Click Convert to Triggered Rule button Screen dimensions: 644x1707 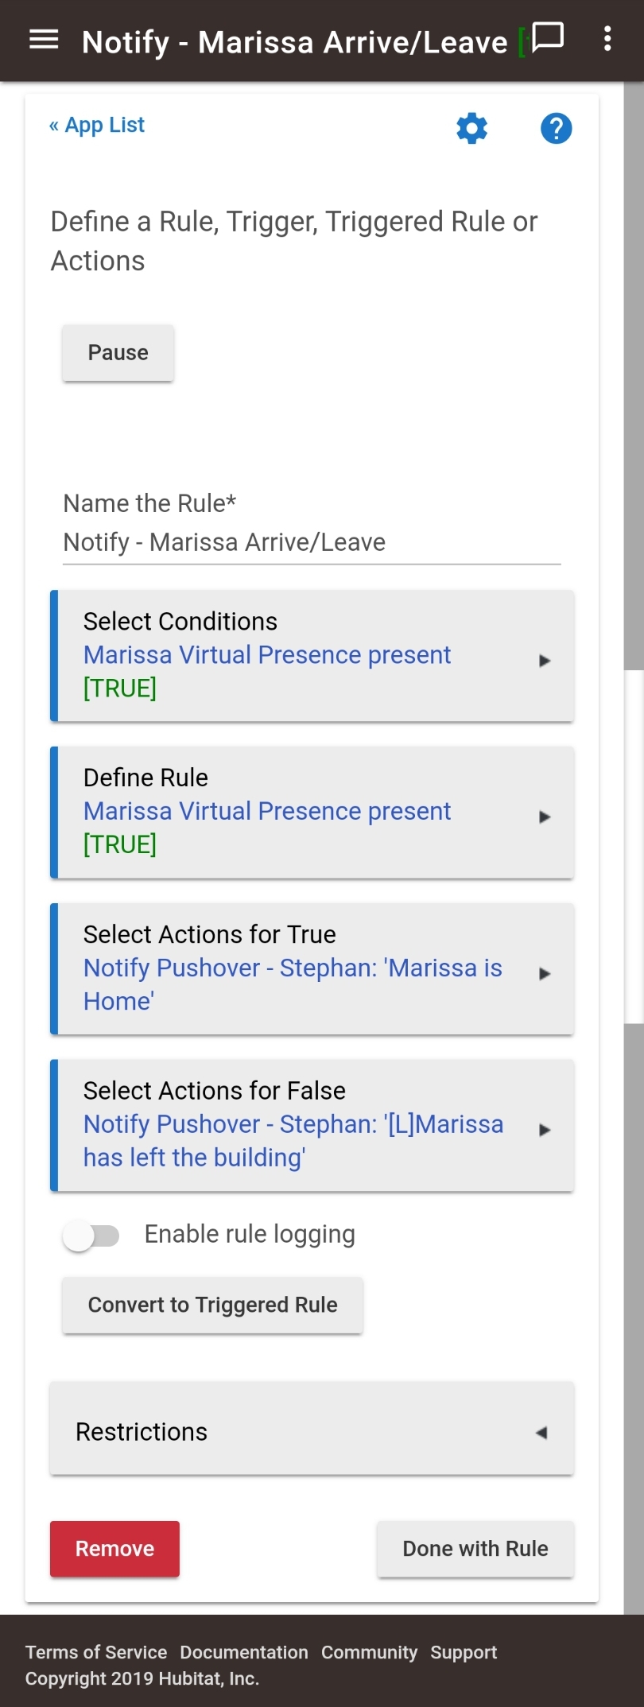[213, 1305]
